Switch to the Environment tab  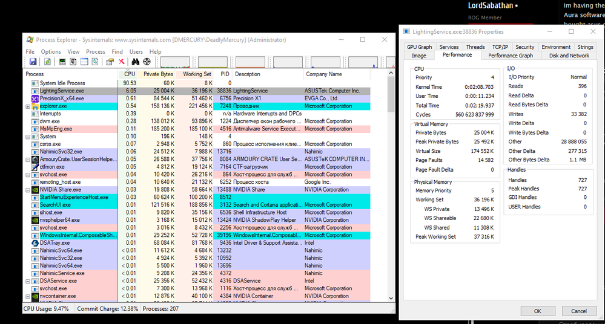[556, 47]
